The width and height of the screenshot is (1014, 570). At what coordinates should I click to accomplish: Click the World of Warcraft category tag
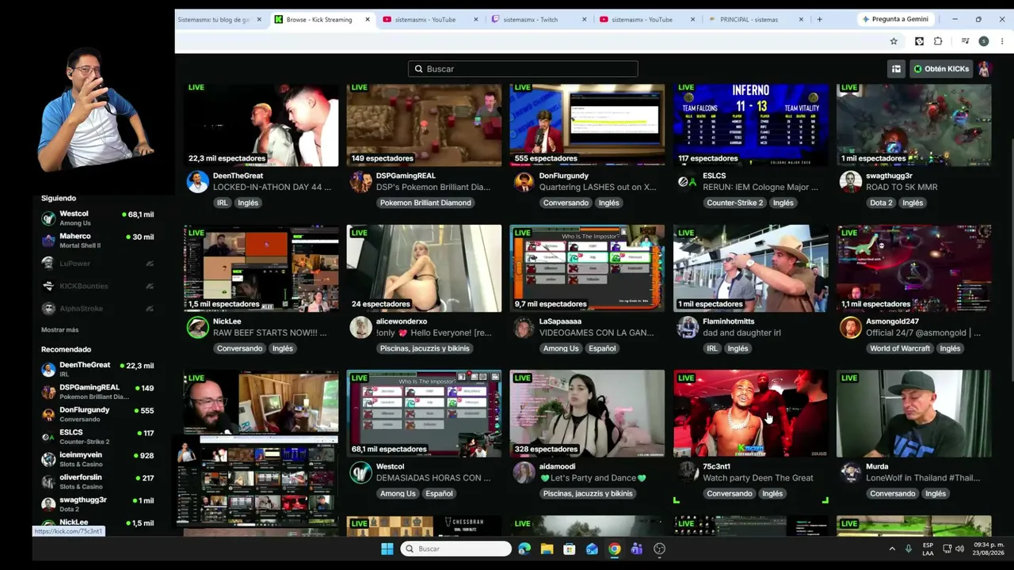pos(898,348)
